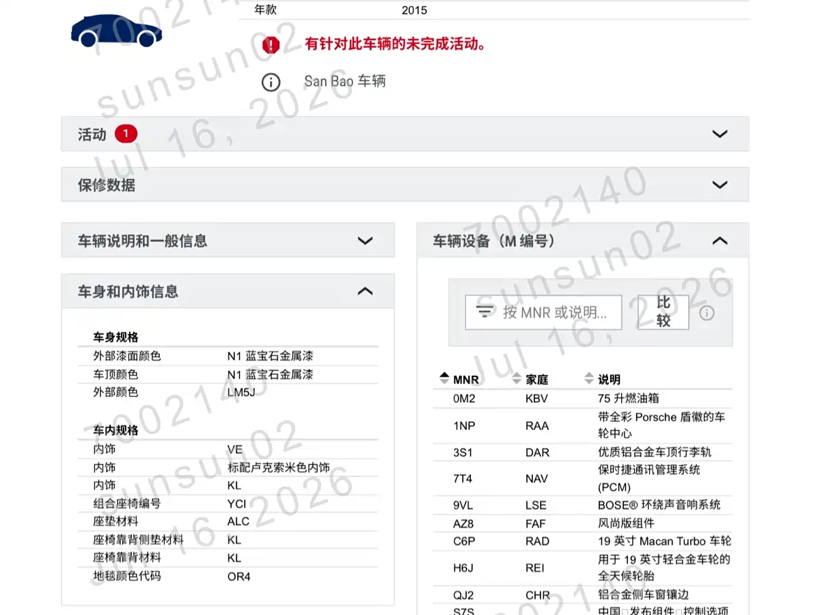820x615 pixels.
Task: Click the C6P MNR code
Action: pos(463,541)
